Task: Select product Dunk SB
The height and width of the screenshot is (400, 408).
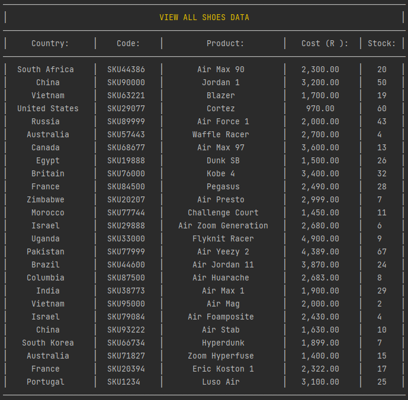Action: tap(223, 160)
